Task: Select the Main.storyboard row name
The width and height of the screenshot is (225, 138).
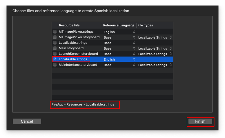Action: pyautogui.click(x=71, y=48)
